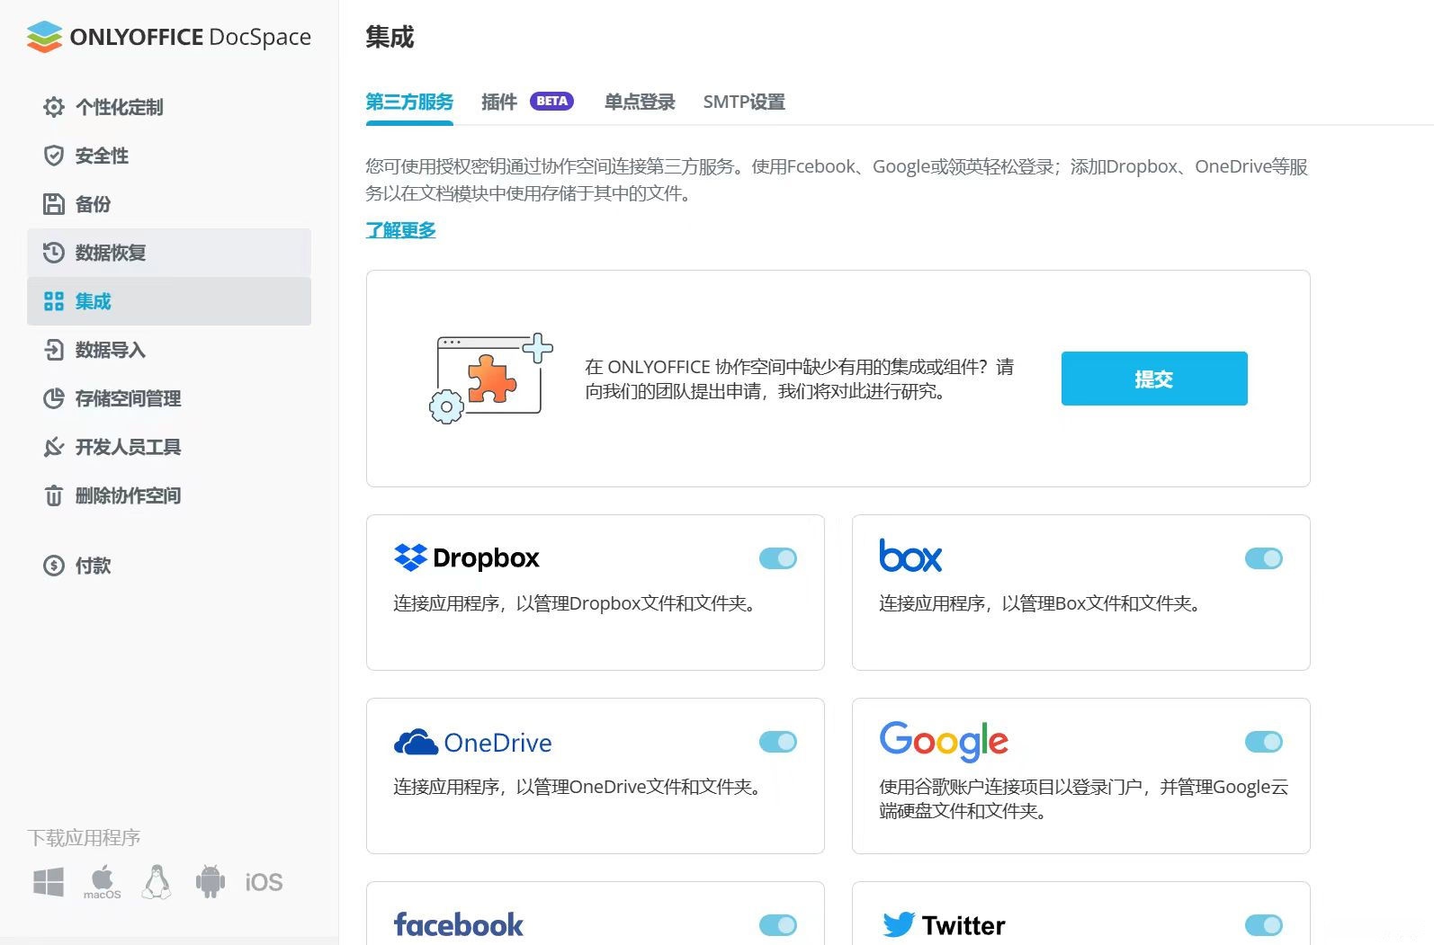Switch to the 插件 tab

[x=499, y=102]
